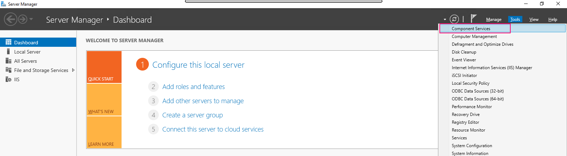Click the back navigation arrow icon

click(x=11, y=19)
